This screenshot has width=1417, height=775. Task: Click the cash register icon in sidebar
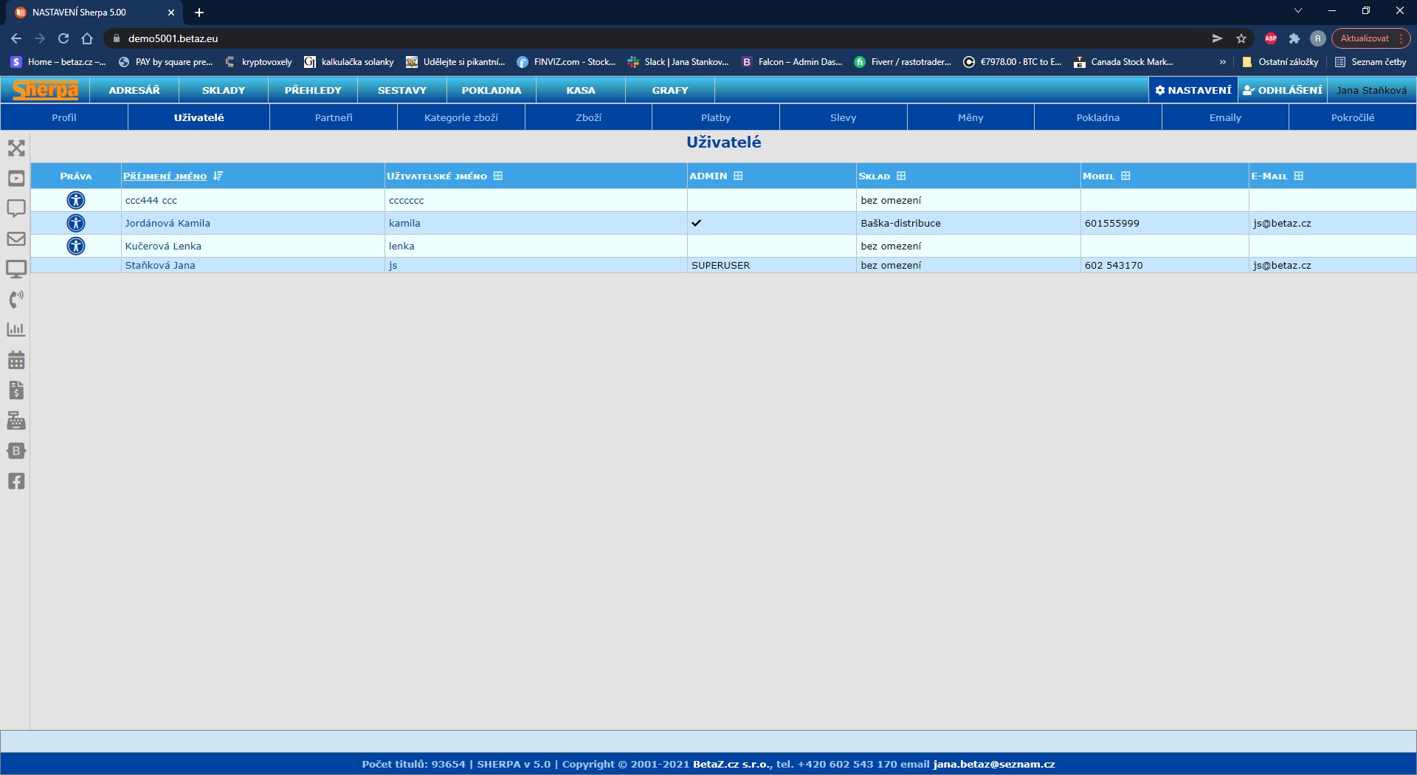pos(16,421)
